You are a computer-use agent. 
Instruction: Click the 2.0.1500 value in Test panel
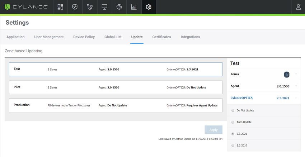pos(283,86)
